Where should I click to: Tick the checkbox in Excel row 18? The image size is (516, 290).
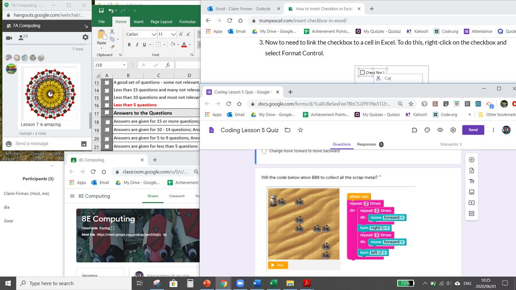tap(107, 122)
